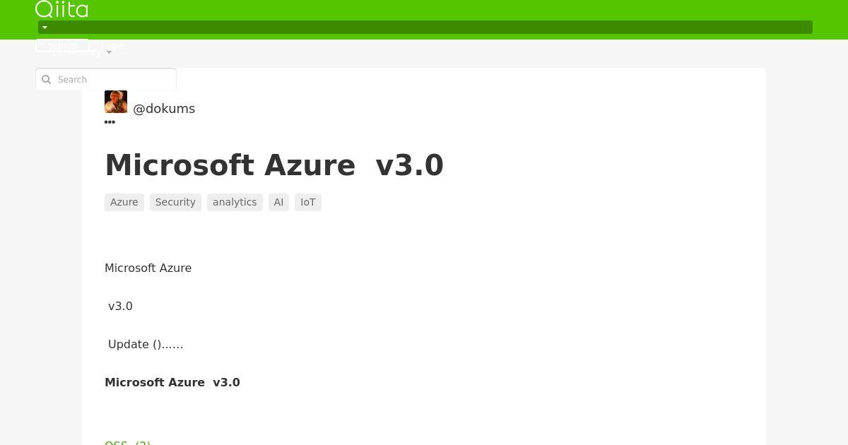Focus the Search input field
This screenshot has height=445, width=848.
coord(106,79)
